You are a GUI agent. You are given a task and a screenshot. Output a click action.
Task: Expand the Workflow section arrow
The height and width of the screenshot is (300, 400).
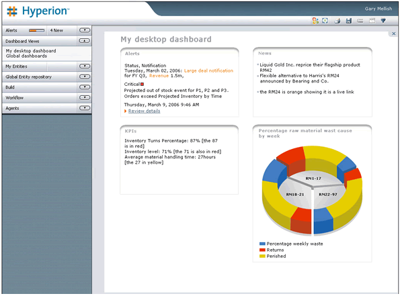(85, 97)
